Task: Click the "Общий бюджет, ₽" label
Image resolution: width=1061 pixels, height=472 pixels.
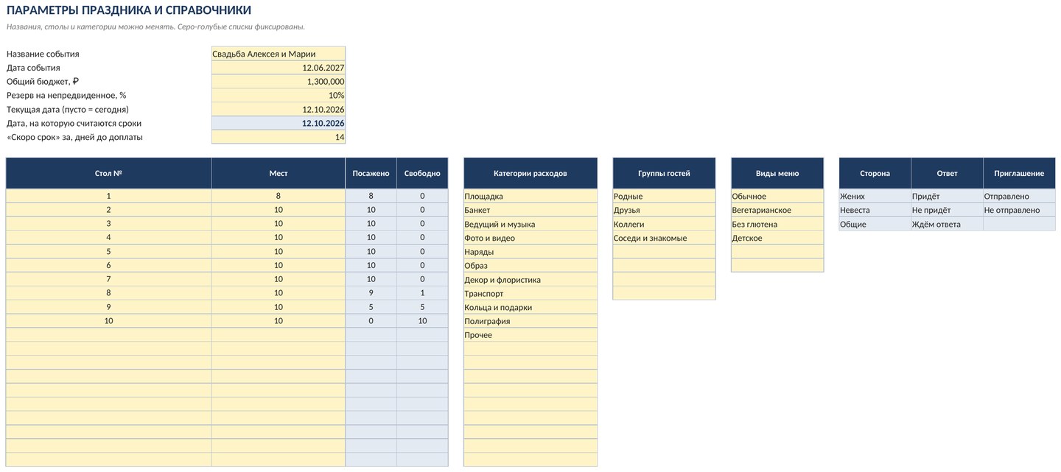Action: coord(43,82)
